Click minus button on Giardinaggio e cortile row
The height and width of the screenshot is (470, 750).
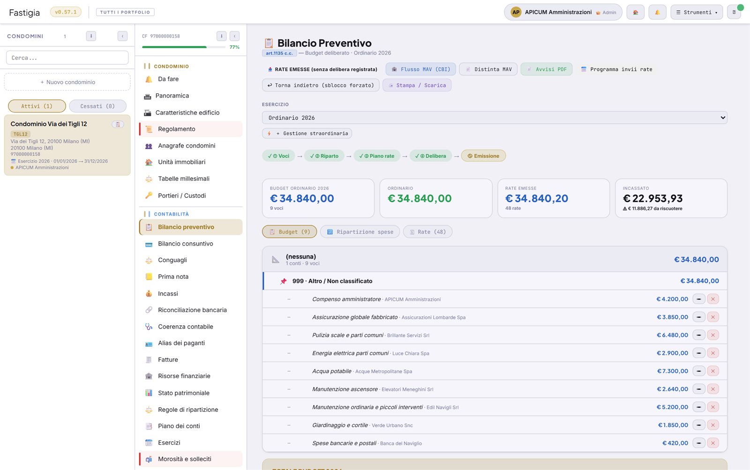tap(698, 425)
